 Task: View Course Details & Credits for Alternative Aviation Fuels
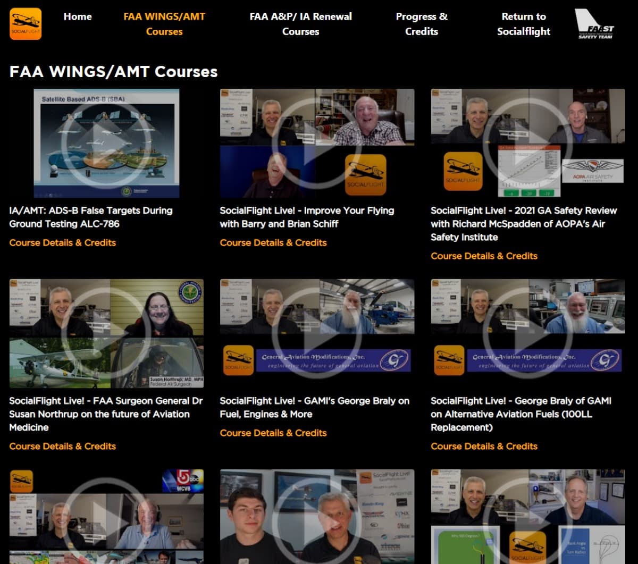click(x=484, y=446)
